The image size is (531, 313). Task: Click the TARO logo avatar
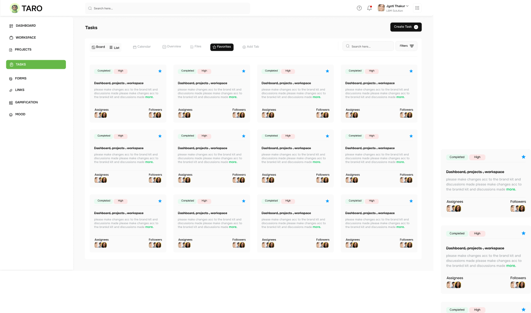click(x=15, y=8)
